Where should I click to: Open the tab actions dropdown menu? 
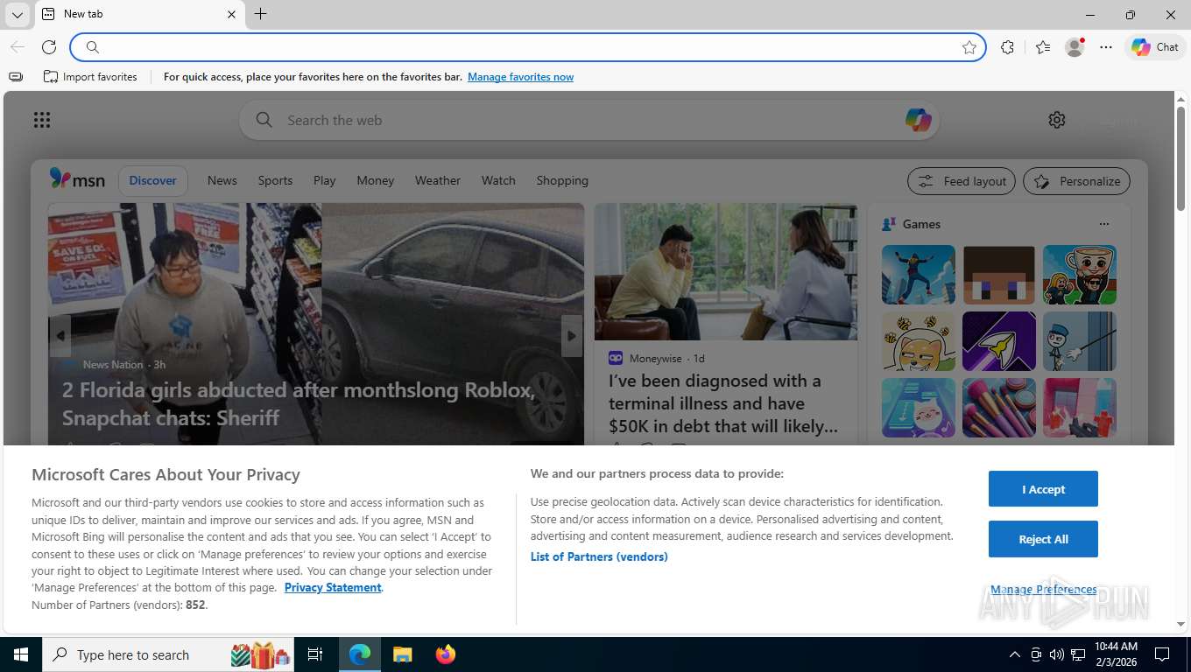click(17, 15)
